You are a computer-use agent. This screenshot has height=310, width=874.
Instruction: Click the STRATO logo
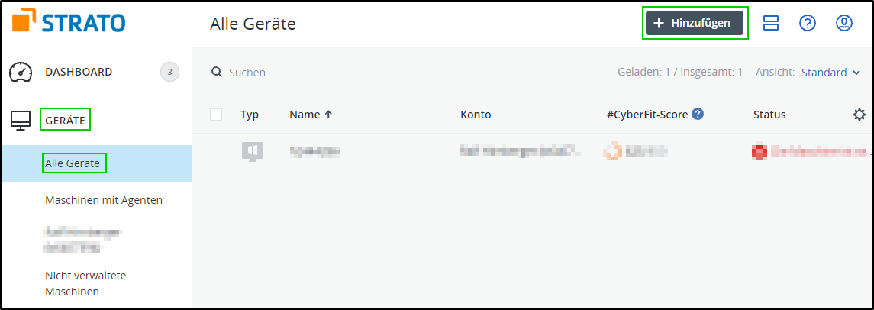[x=69, y=23]
